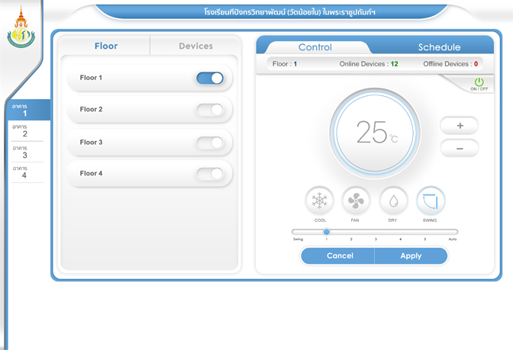This screenshot has width=513, height=350.
Task: Select the Control tab
Action: [315, 47]
